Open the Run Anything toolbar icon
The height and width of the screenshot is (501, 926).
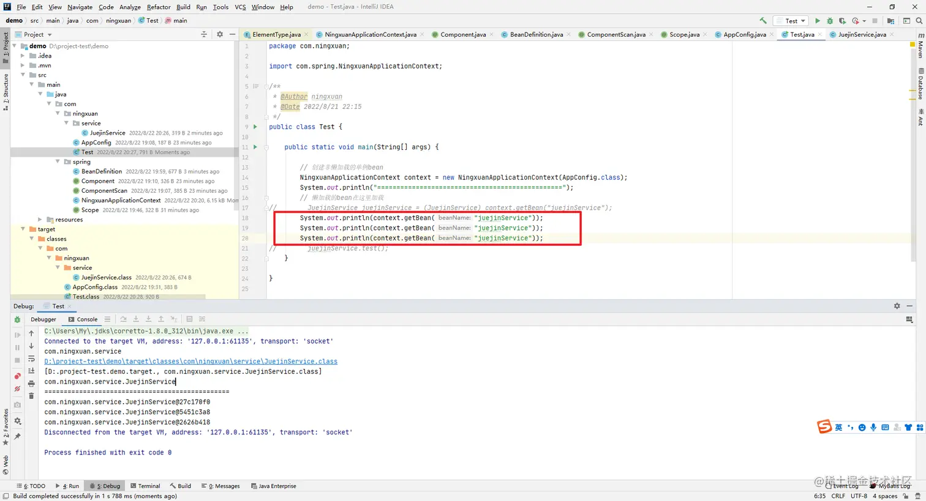pyautogui.click(x=907, y=21)
